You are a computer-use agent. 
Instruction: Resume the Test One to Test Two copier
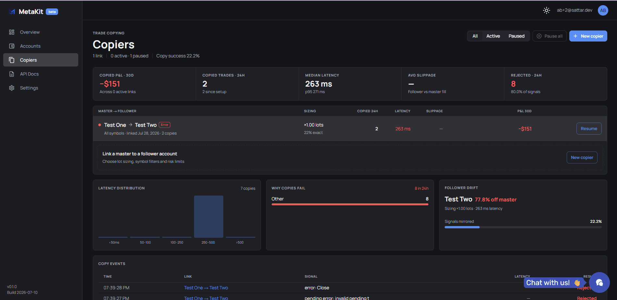tap(589, 128)
